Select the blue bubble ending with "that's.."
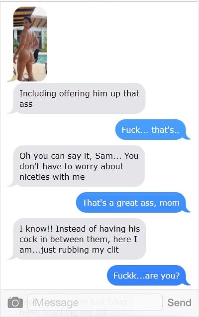This screenshot has width=199, height=317. pos(152,130)
